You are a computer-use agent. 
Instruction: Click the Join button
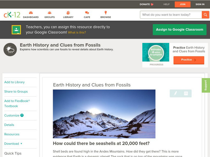[x=182, y=4]
